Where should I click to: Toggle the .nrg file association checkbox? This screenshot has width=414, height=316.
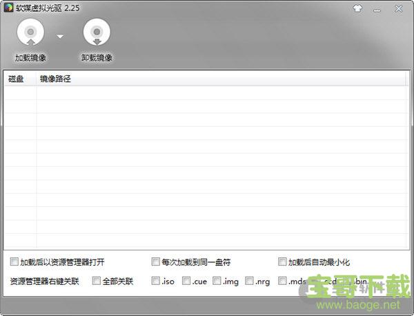[248, 281]
